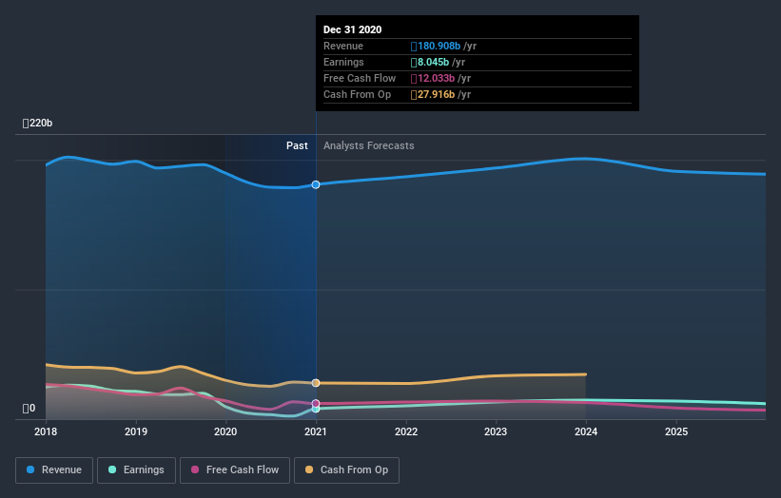Click the 2020 x-axis label
The width and height of the screenshot is (781, 498).
[x=225, y=431]
